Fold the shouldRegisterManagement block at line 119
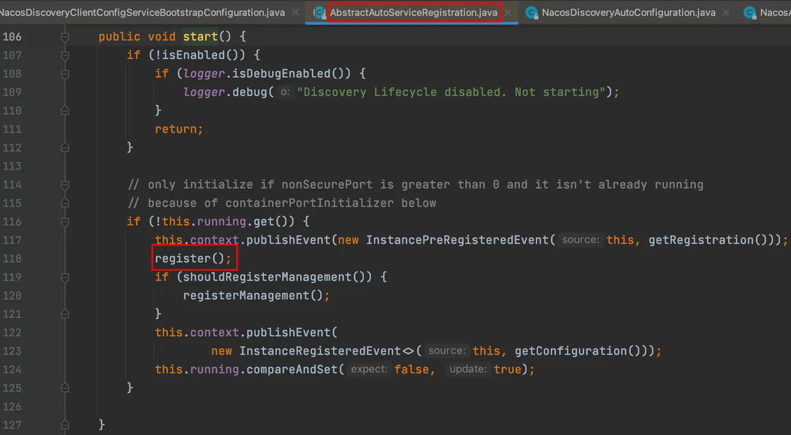This screenshot has height=435, width=791. [x=65, y=277]
